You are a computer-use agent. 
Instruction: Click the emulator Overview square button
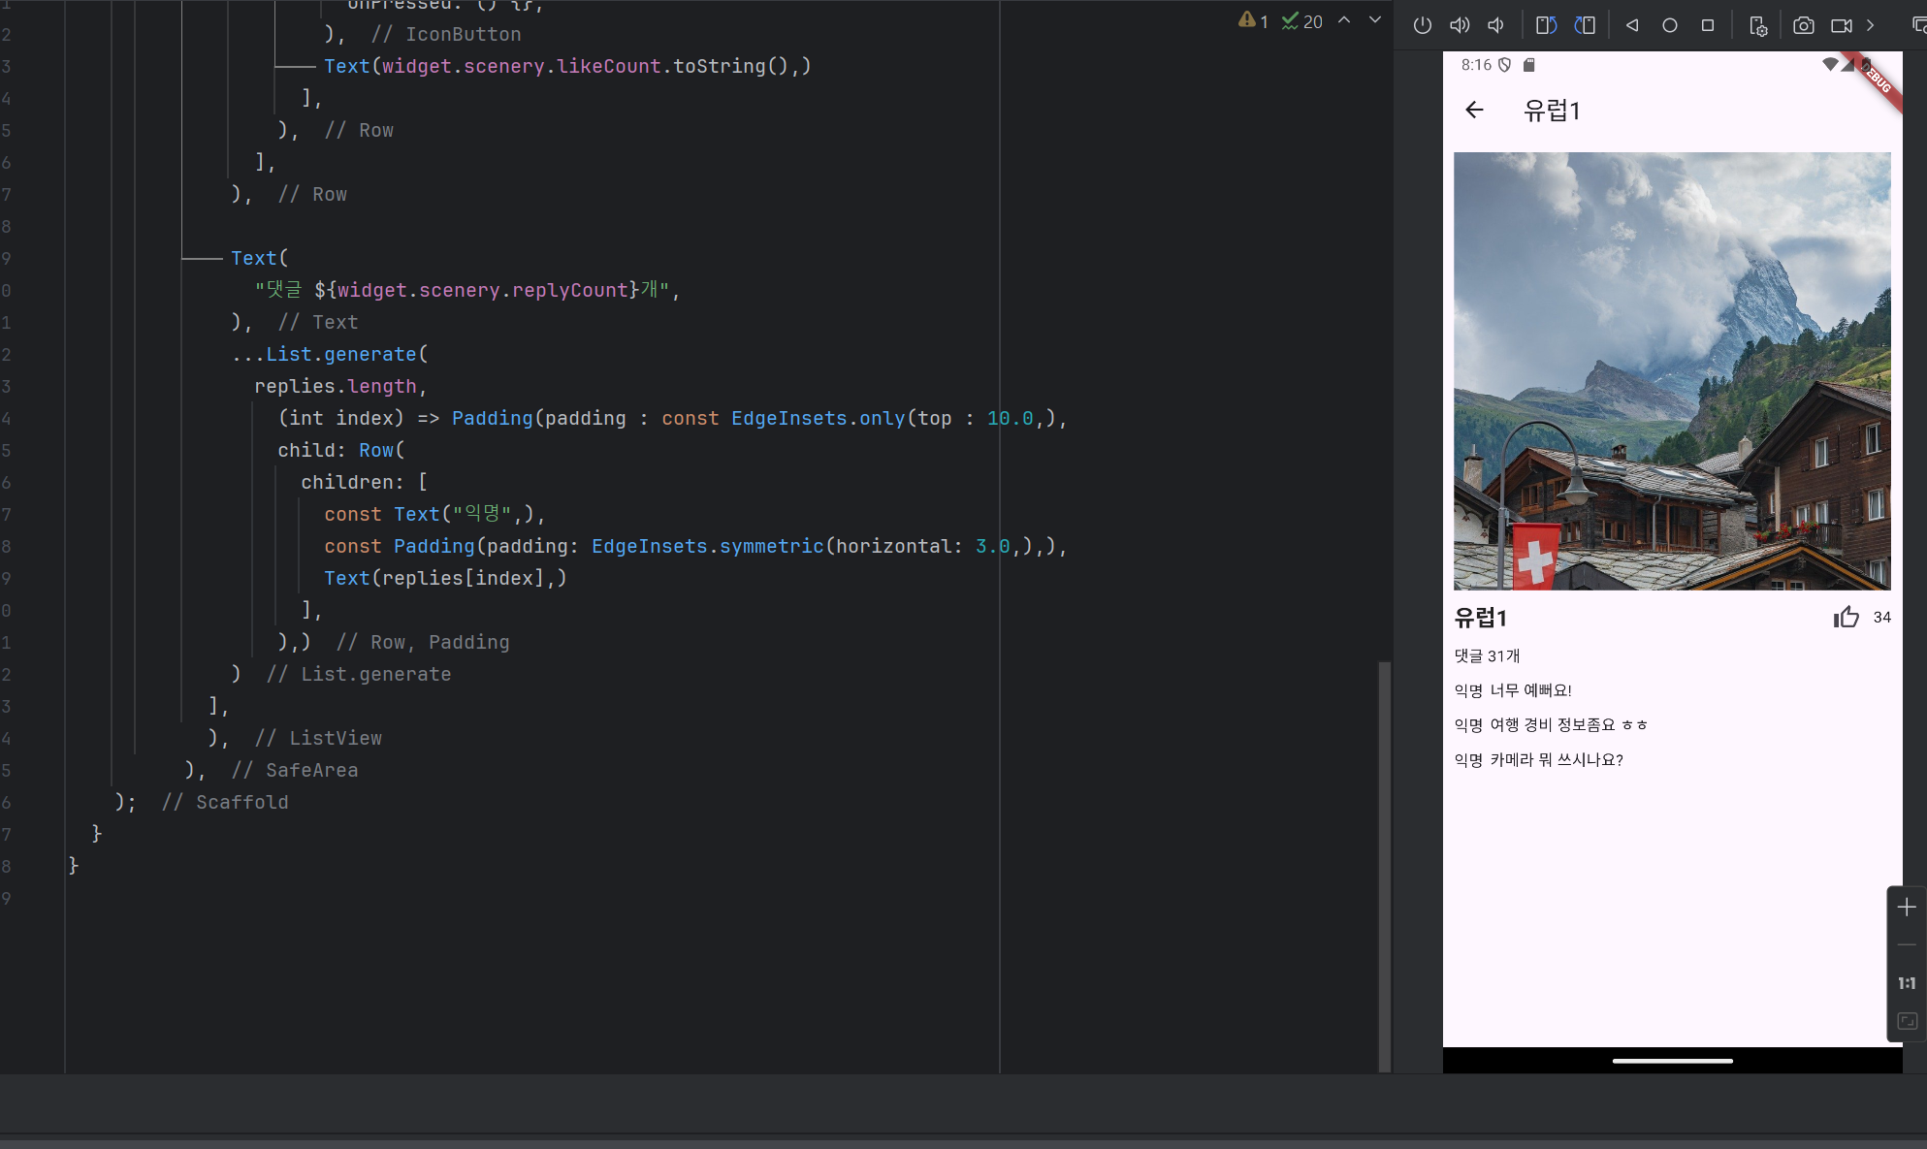1708,25
